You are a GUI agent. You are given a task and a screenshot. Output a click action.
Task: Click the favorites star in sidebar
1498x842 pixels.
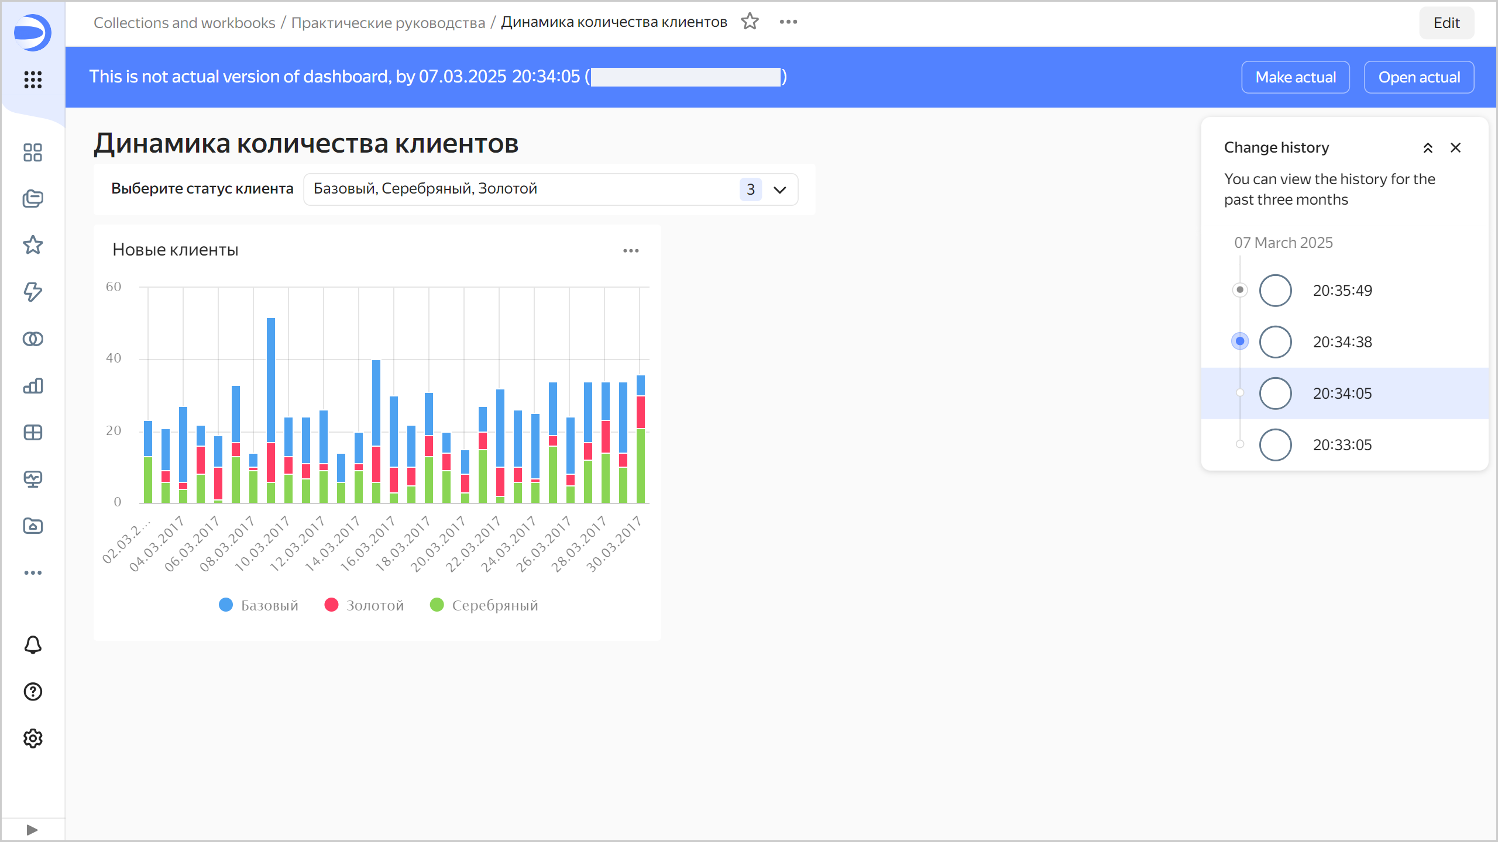click(33, 245)
